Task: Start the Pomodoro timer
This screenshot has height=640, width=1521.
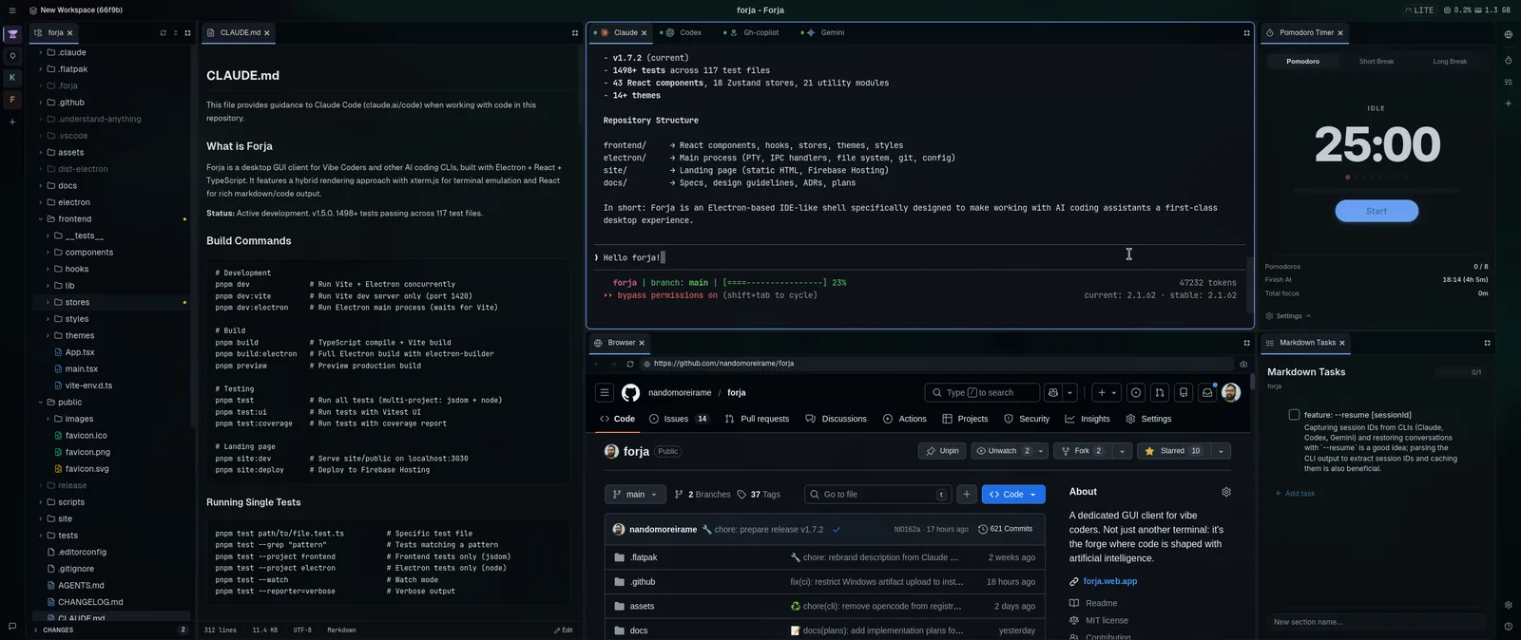Action: pos(1377,211)
